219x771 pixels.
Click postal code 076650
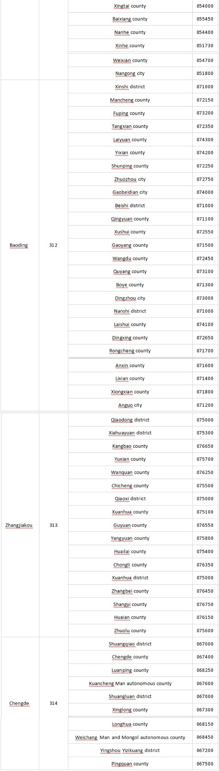[x=205, y=446]
